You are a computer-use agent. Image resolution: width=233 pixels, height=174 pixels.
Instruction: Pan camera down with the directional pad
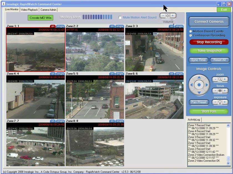pos(199,92)
